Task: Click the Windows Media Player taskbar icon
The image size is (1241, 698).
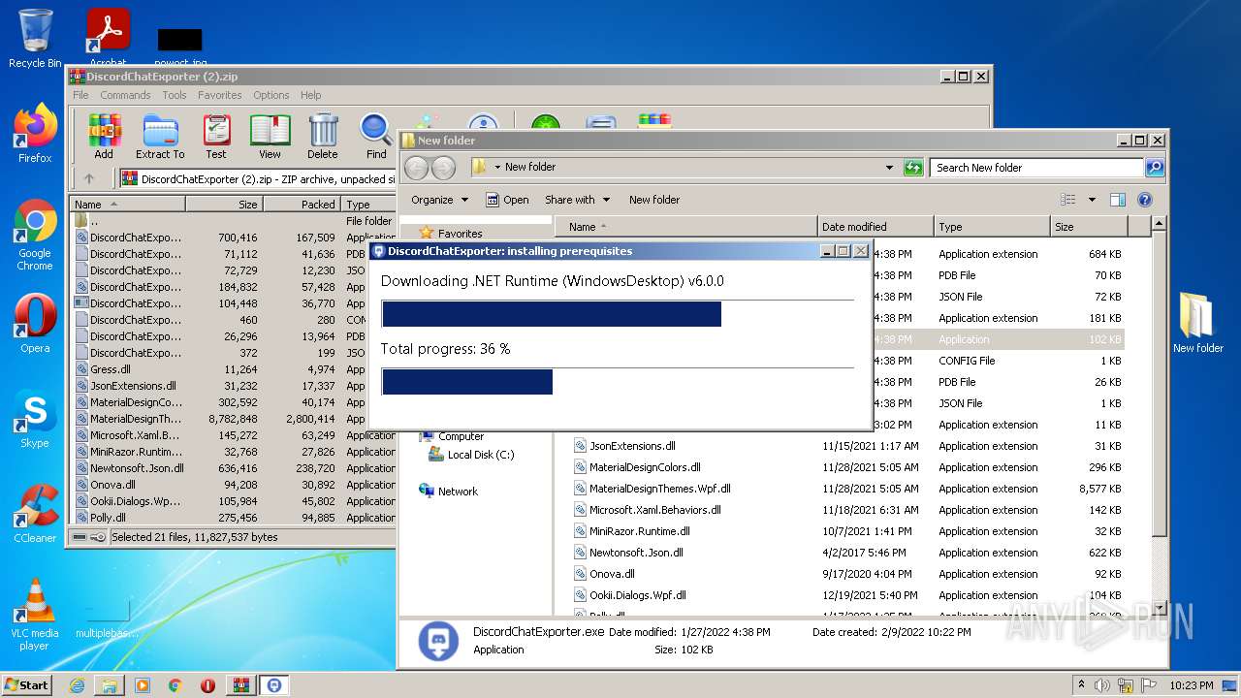Action: tap(143, 685)
